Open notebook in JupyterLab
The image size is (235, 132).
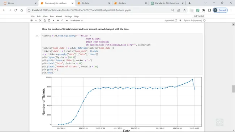[171, 21]
